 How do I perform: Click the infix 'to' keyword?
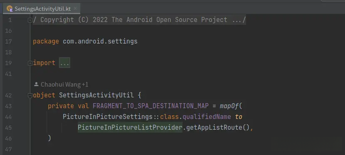(x=239, y=116)
